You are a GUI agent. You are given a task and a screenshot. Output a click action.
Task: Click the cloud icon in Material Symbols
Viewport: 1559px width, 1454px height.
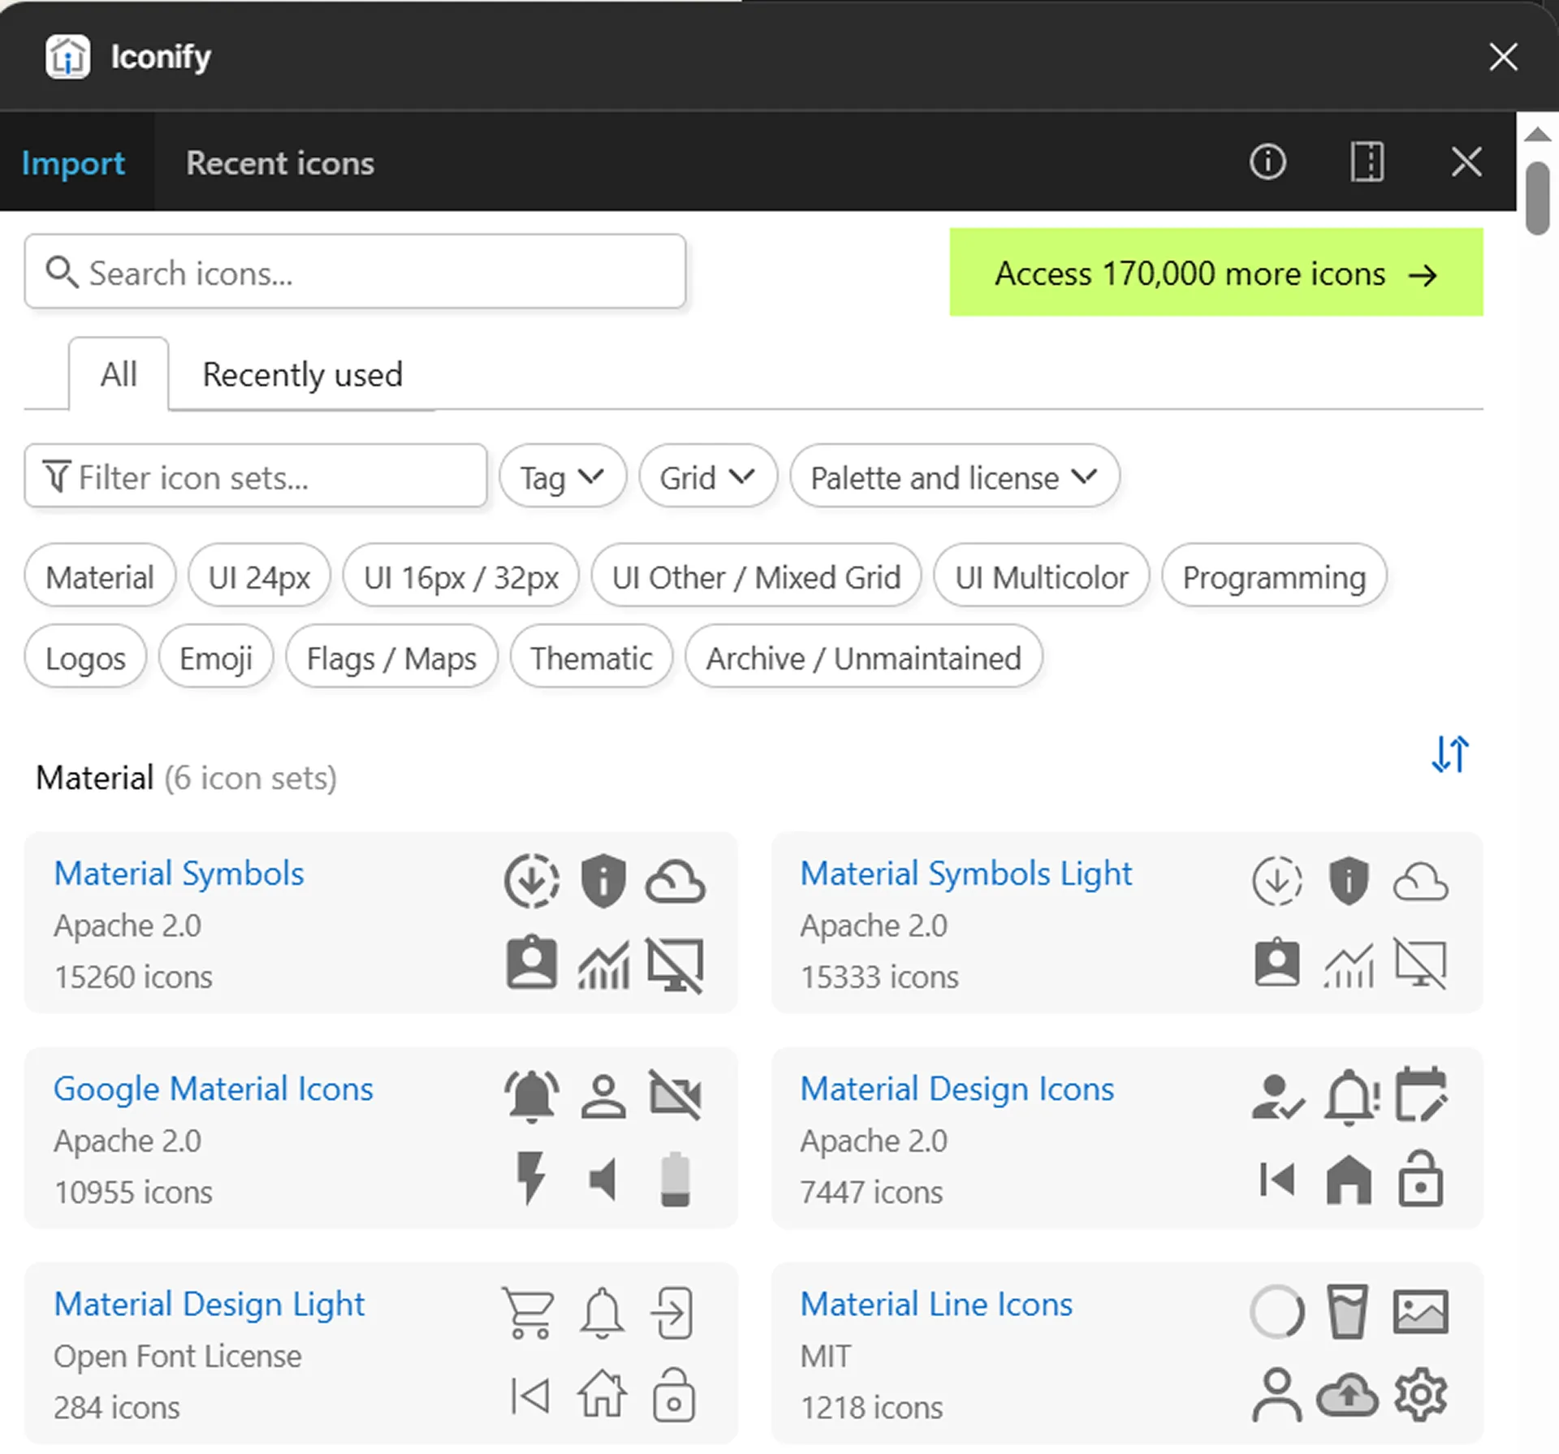tap(675, 882)
